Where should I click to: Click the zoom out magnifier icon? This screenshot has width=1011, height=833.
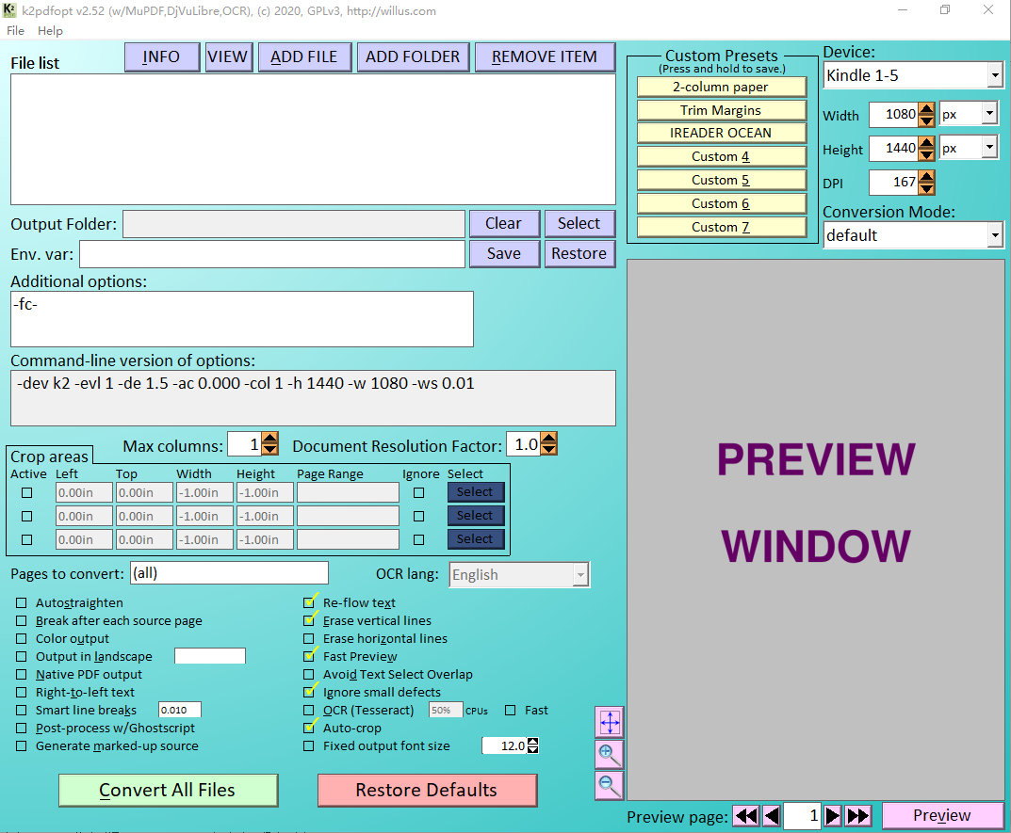(x=610, y=785)
